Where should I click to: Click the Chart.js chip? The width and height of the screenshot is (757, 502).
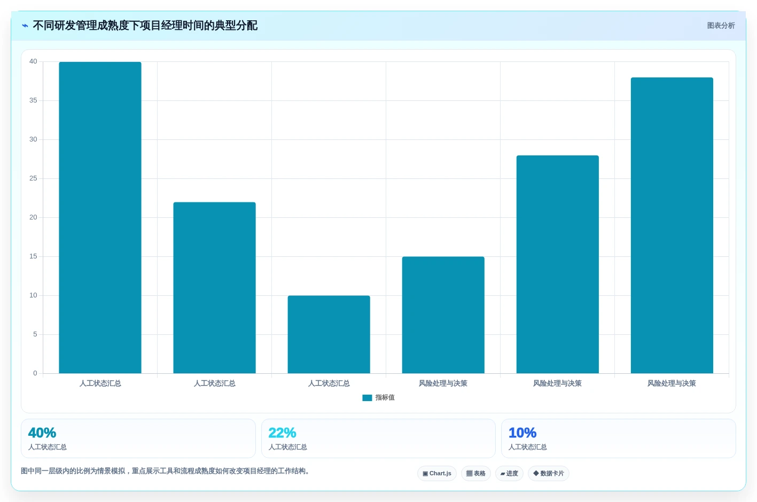436,474
